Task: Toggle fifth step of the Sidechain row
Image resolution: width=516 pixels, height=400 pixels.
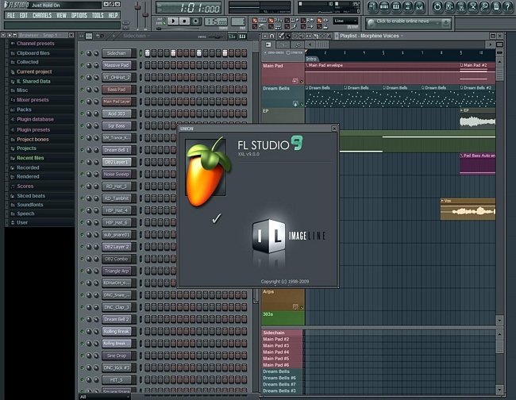Action: (173, 53)
